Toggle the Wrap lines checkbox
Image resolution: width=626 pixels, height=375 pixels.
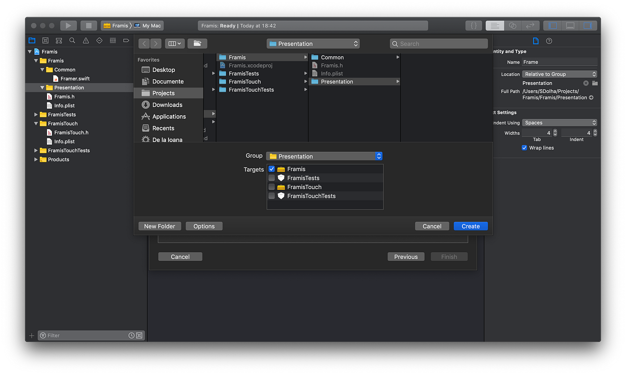pos(524,148)
